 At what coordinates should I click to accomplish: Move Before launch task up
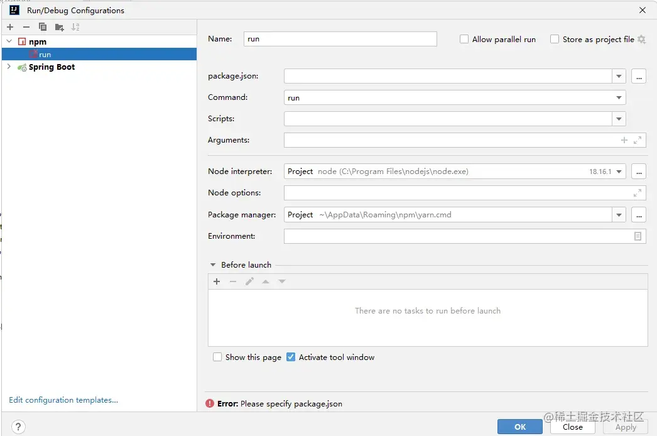(266, 281)
